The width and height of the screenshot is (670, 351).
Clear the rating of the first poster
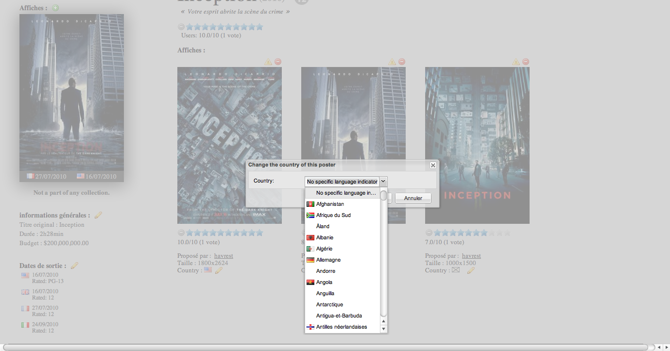[181, 233]
